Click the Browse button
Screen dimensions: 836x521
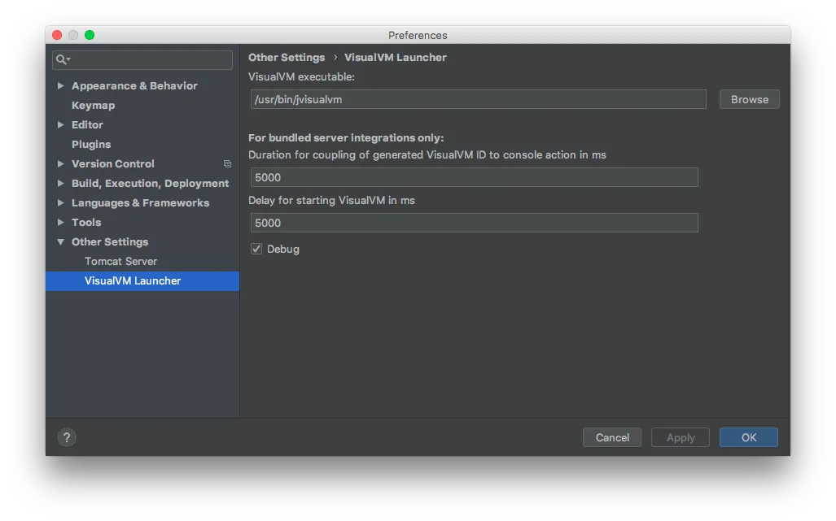point(749,99)
